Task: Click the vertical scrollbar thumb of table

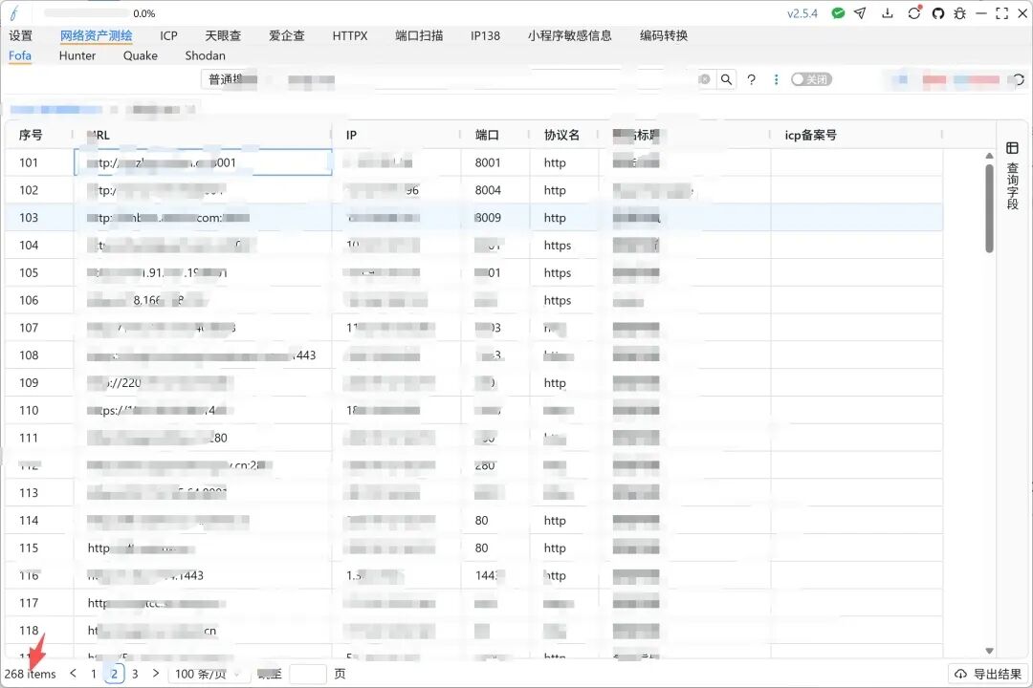Action: pos(989,208)
